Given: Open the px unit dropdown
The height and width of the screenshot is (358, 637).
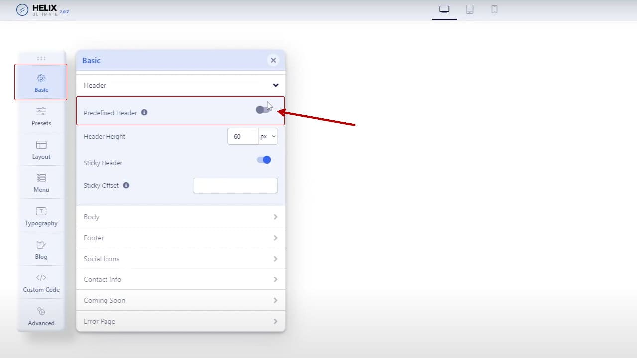Looking at the screenshot, I should [268, 136].
